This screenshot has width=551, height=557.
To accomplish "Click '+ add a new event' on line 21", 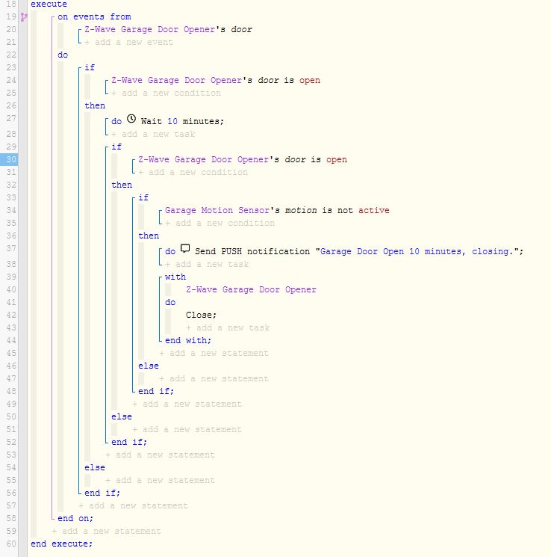I will 129,43.
